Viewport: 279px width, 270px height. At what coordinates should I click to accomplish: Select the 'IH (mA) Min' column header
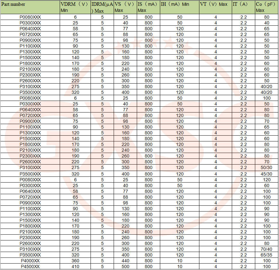179,7
